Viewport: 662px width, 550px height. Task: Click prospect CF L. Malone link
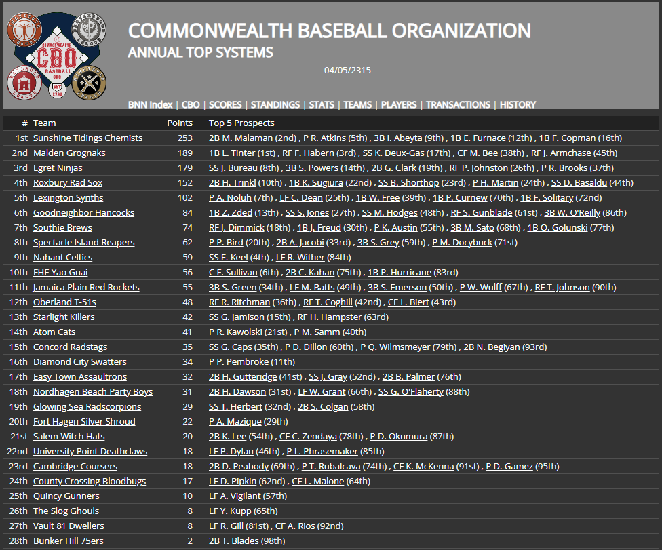[318, 481]
